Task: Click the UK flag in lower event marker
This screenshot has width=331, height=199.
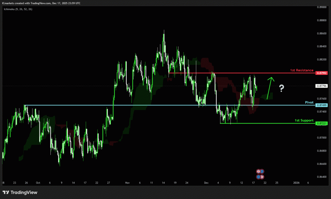Action: 262,177
